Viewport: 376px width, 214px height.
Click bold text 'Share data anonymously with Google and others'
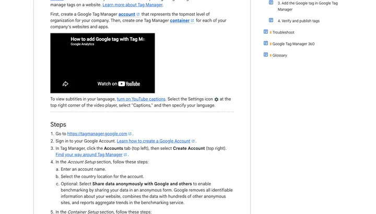[142, 184]
